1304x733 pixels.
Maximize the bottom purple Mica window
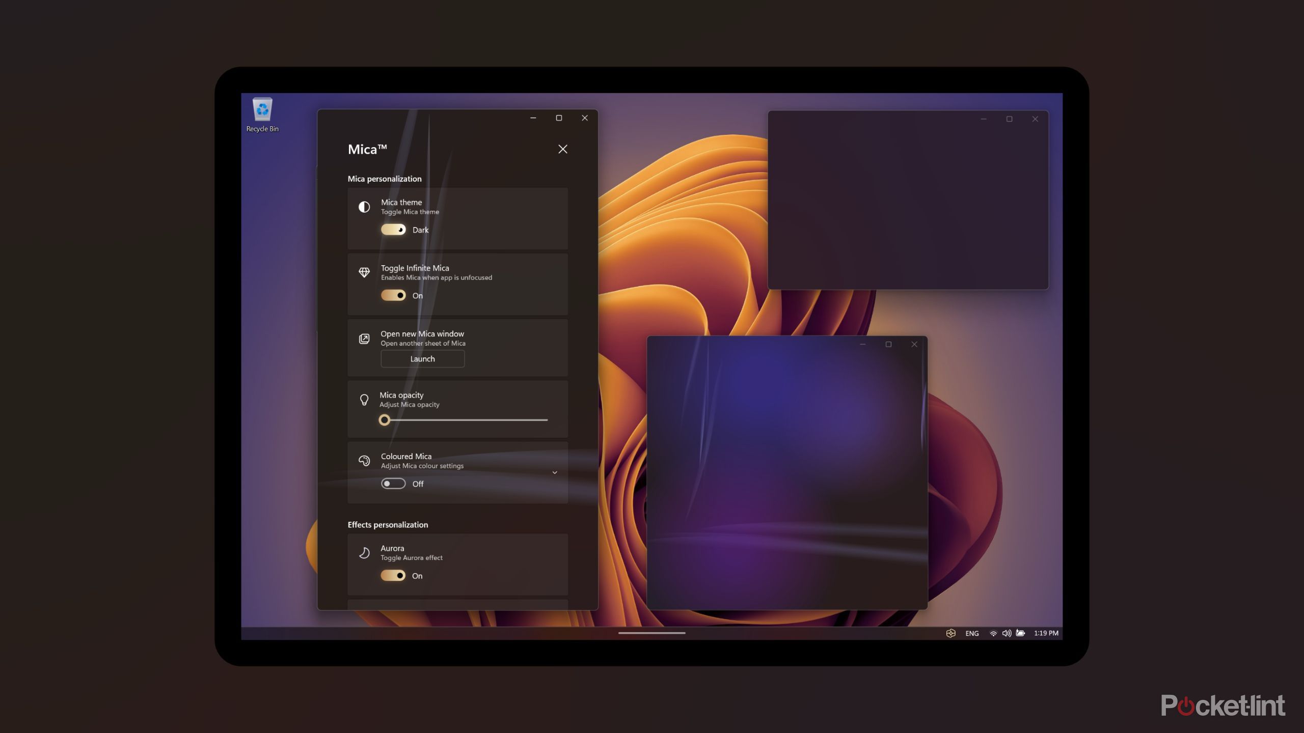pos(888,345)
